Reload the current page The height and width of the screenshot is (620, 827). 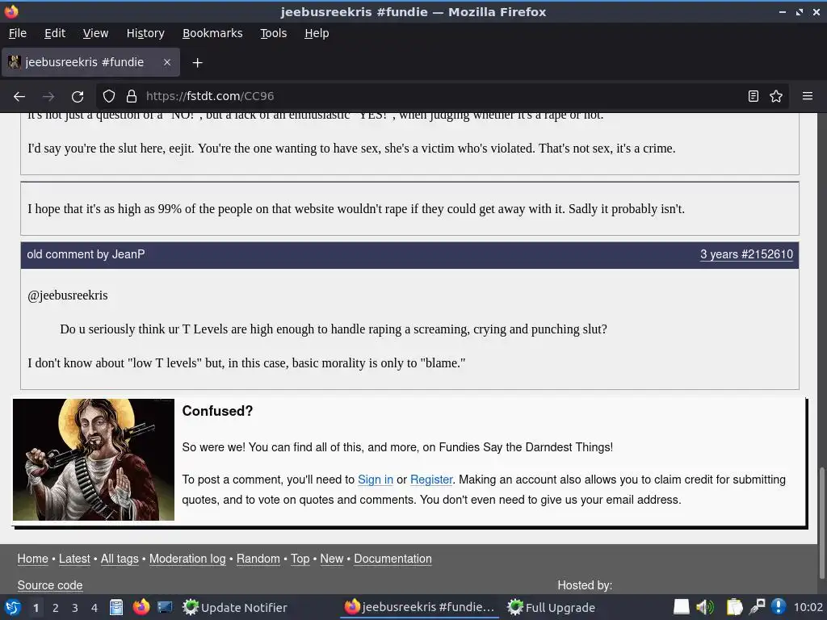(x=78, y=97)
